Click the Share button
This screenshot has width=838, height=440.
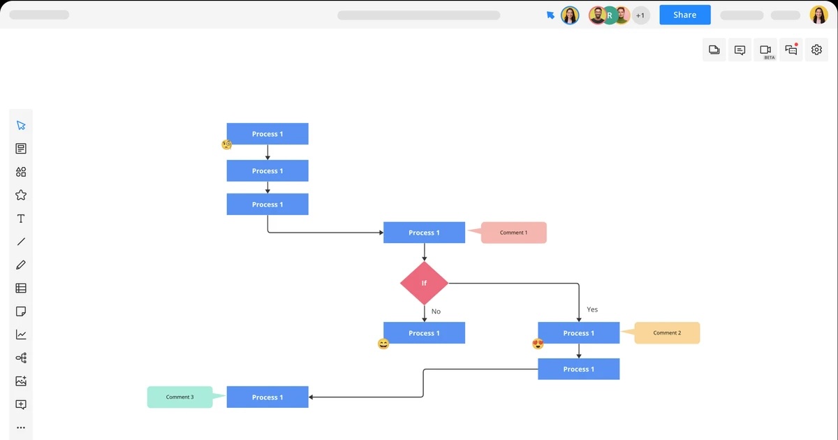pos(684,15)
